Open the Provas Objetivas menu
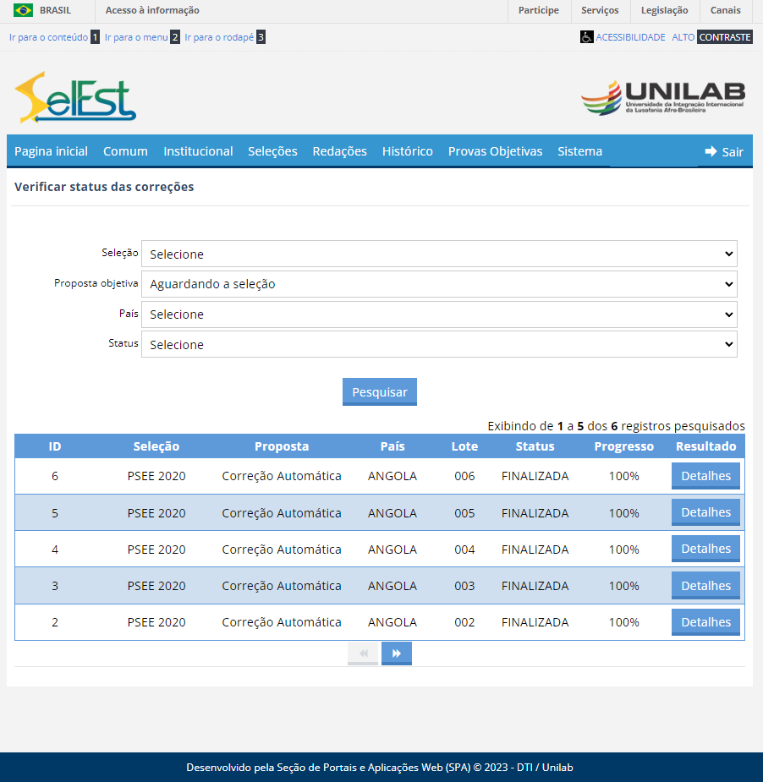Image resolution: width=763 pixels, height=782 pixels. pos(495,151)
